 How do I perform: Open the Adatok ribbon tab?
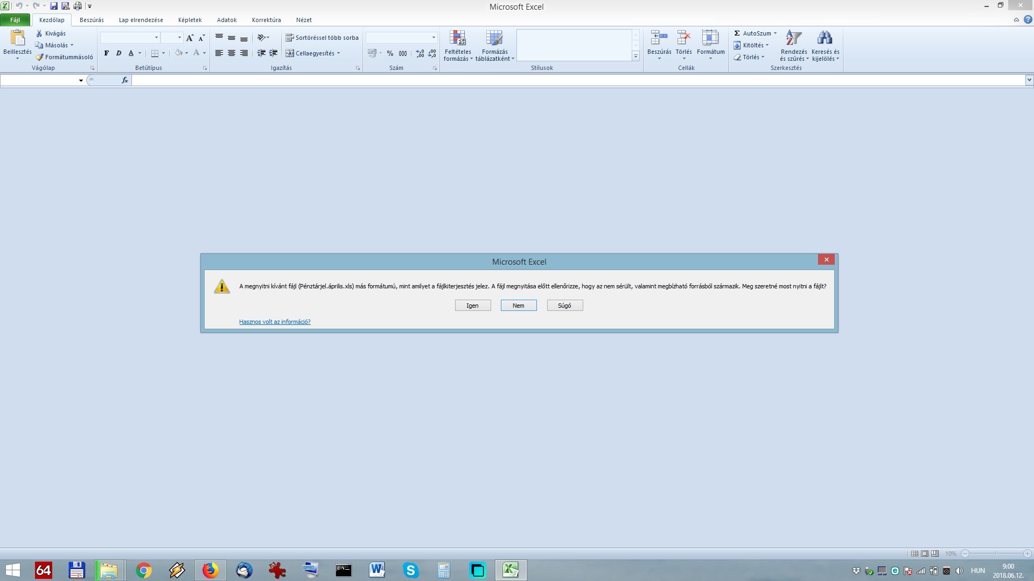[227, 20]
